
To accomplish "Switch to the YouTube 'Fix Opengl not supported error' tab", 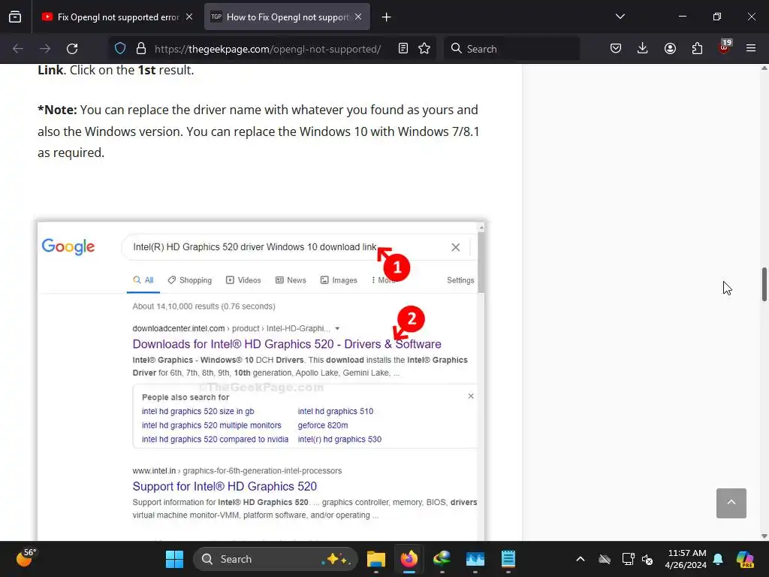I will [118, 17].
